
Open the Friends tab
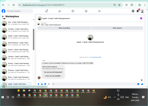pyautogui.click(x=60, y=11)
